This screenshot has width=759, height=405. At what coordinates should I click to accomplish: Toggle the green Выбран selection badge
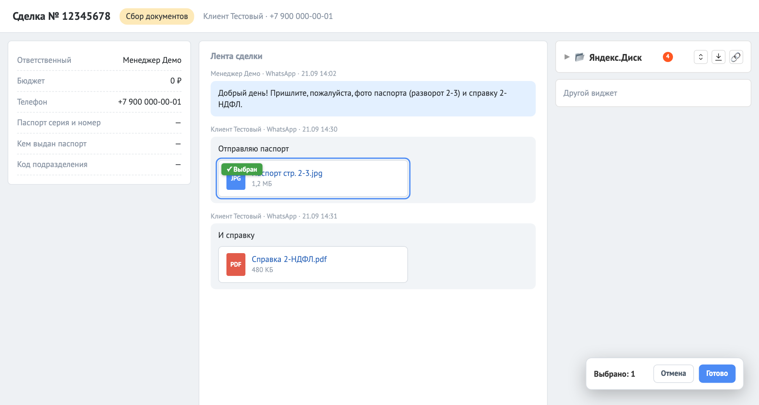point(242,169)
